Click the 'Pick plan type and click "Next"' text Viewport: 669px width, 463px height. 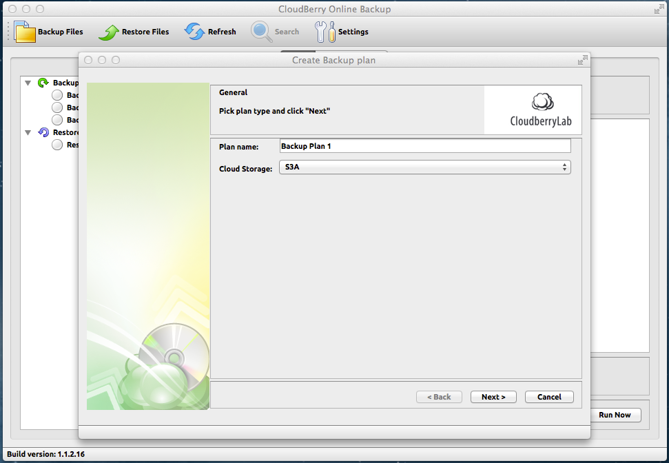coord(275,111)
